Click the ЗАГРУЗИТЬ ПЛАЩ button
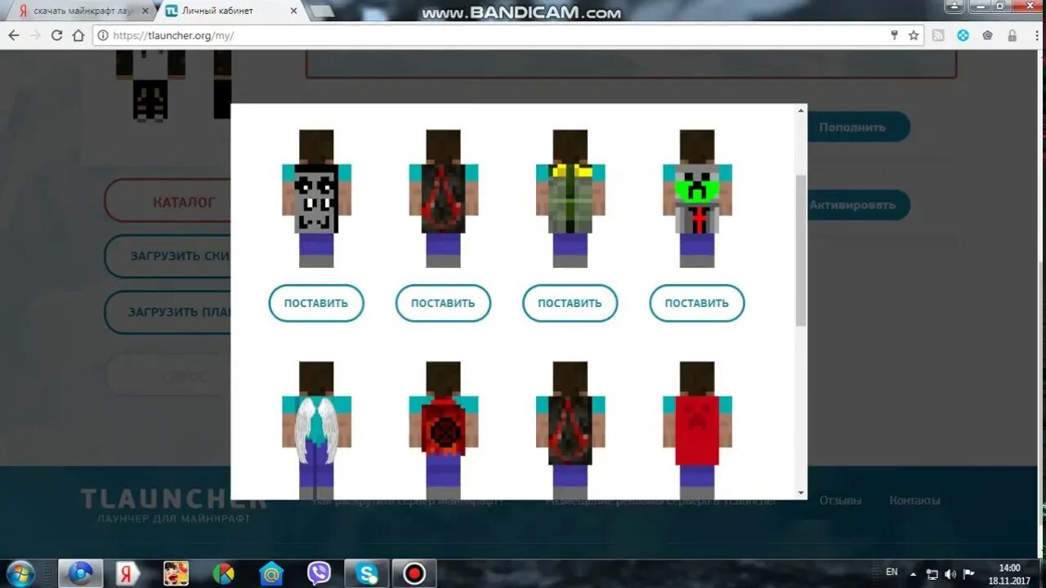 click(x=168, y=312)
